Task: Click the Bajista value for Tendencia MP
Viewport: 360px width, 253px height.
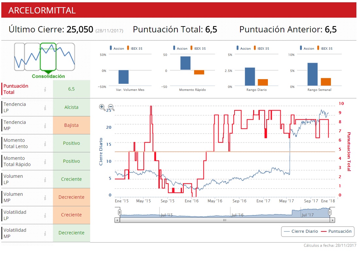Action: tap(72, 125)
